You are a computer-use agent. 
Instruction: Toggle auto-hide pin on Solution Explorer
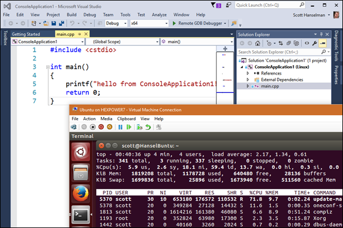click(x=321, y=34)
